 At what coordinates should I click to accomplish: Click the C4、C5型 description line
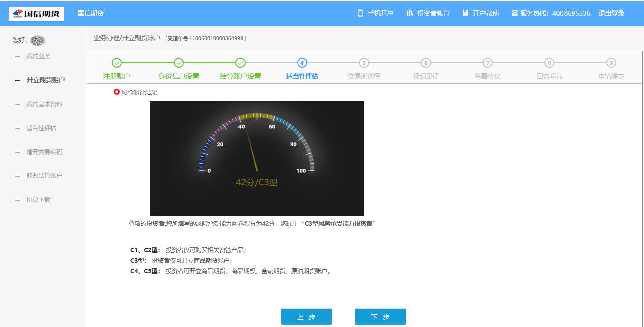tap(231, 271)
